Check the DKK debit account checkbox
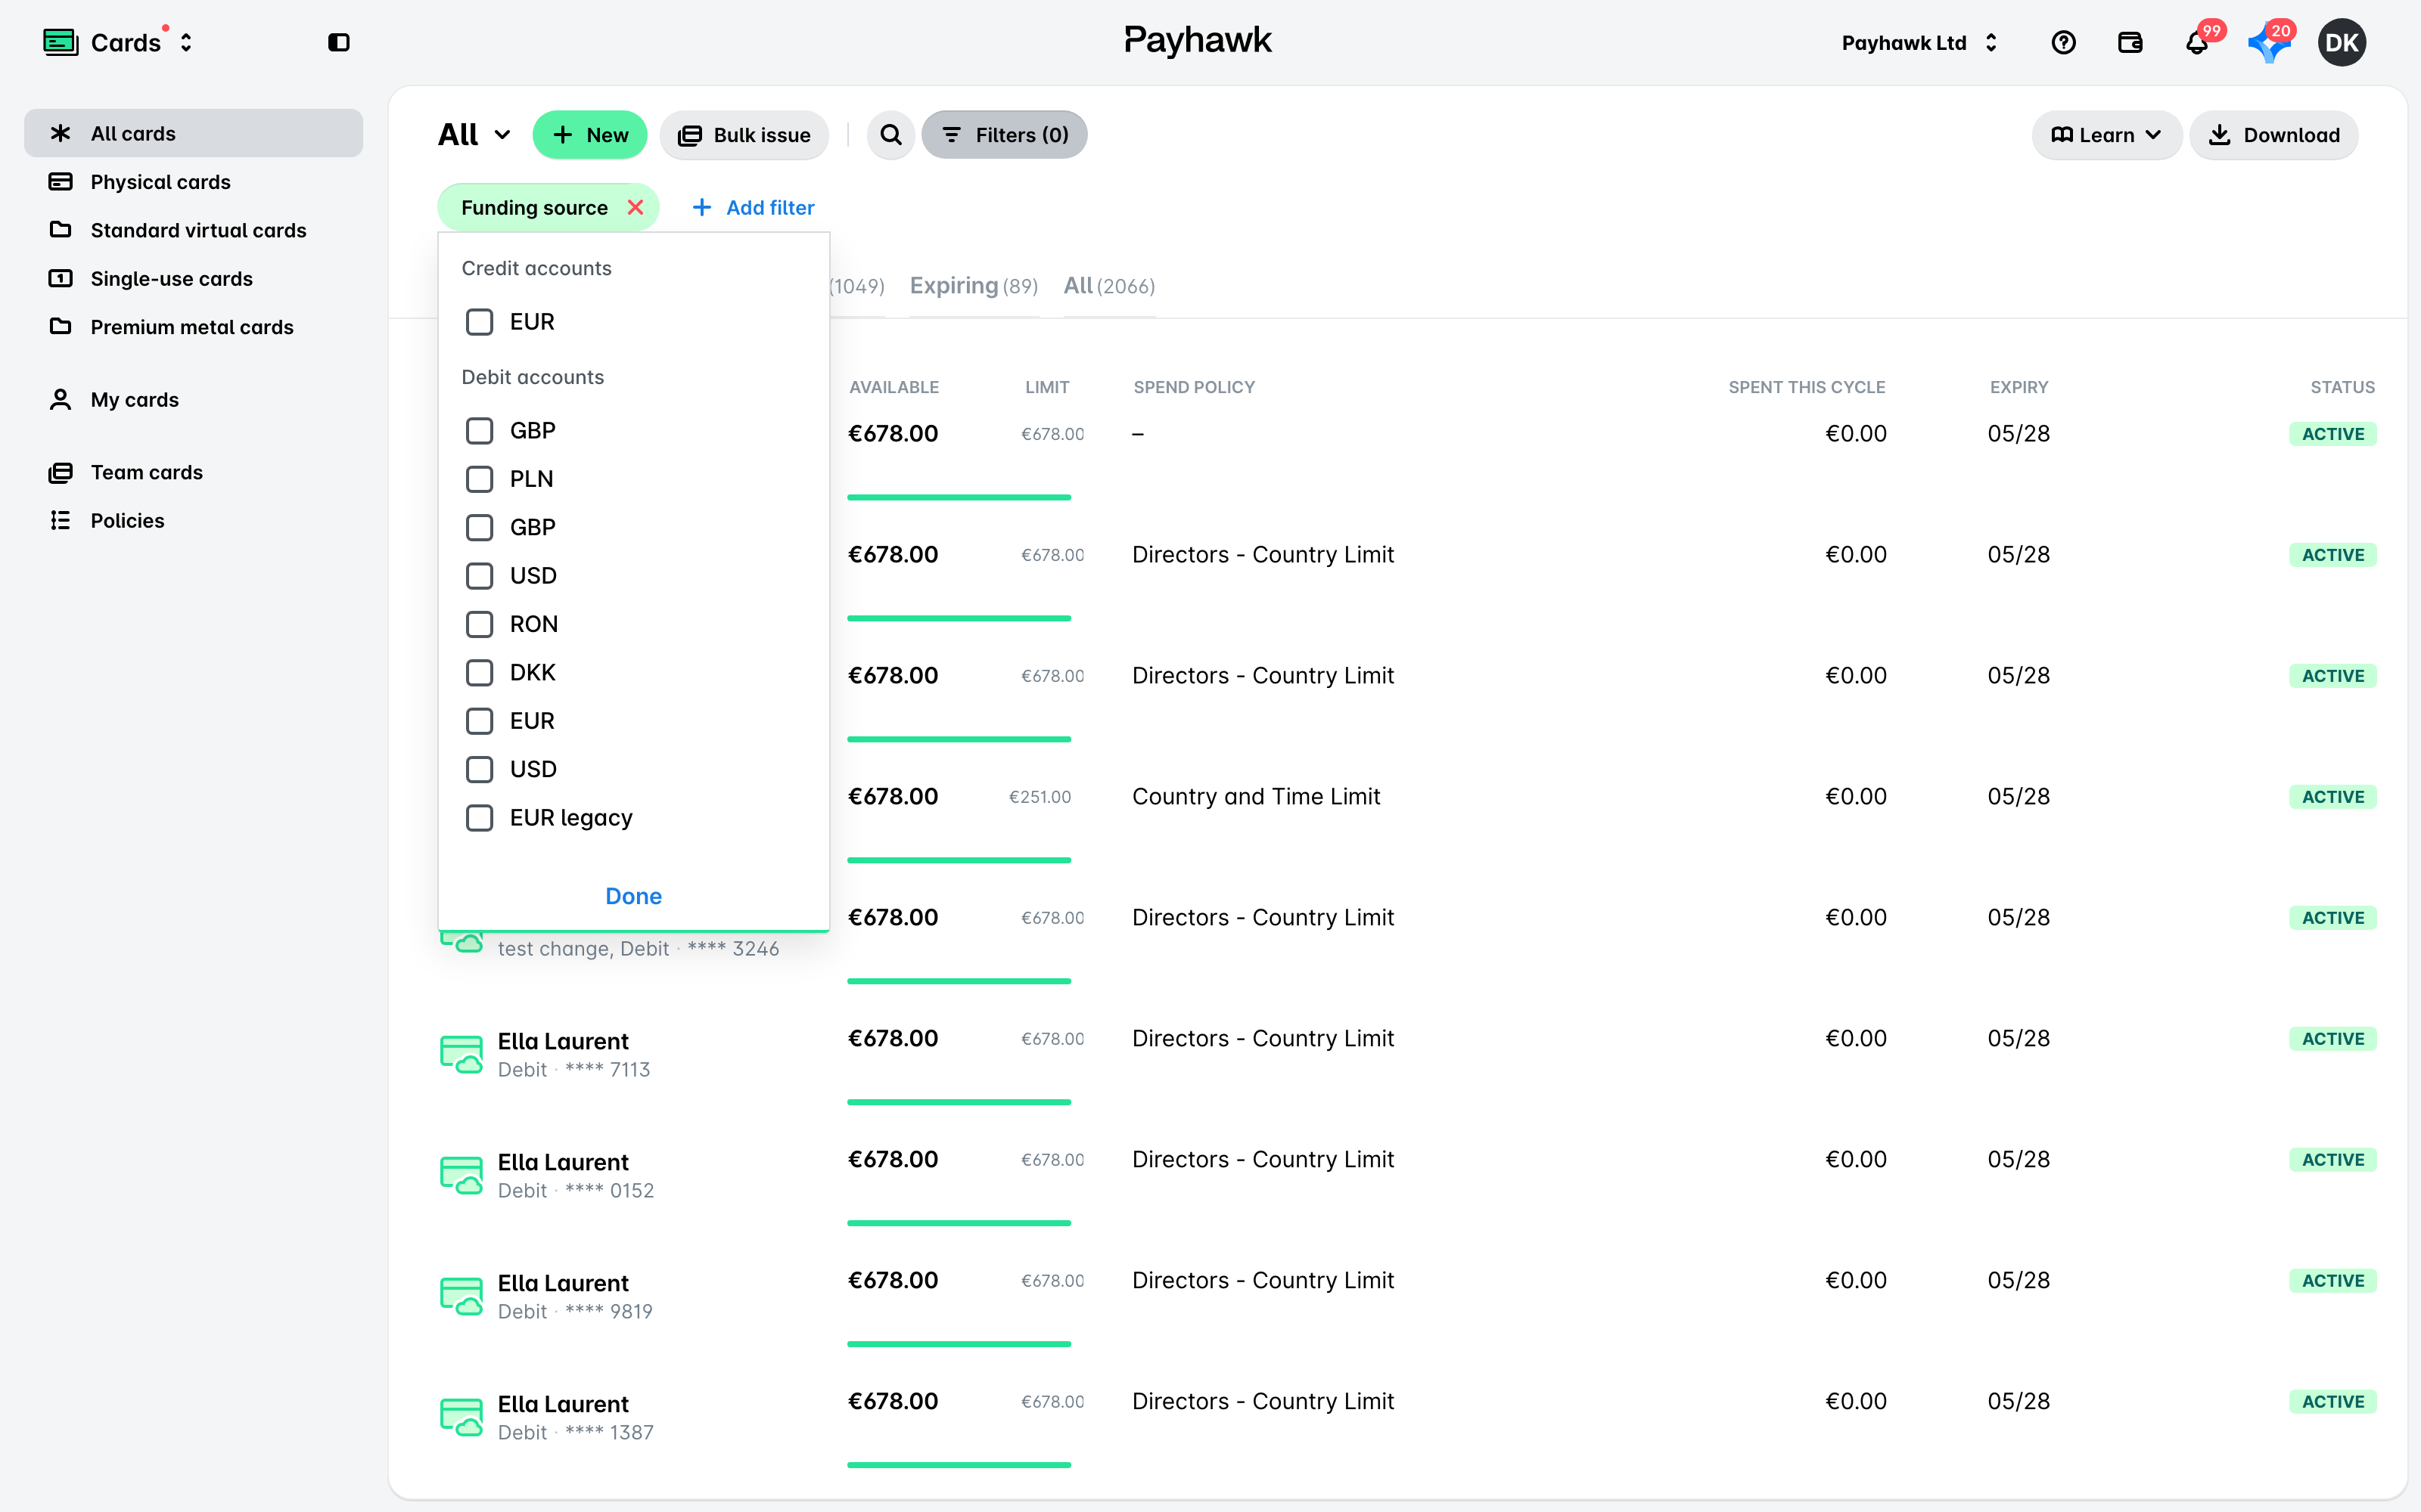 coord(480,673)
